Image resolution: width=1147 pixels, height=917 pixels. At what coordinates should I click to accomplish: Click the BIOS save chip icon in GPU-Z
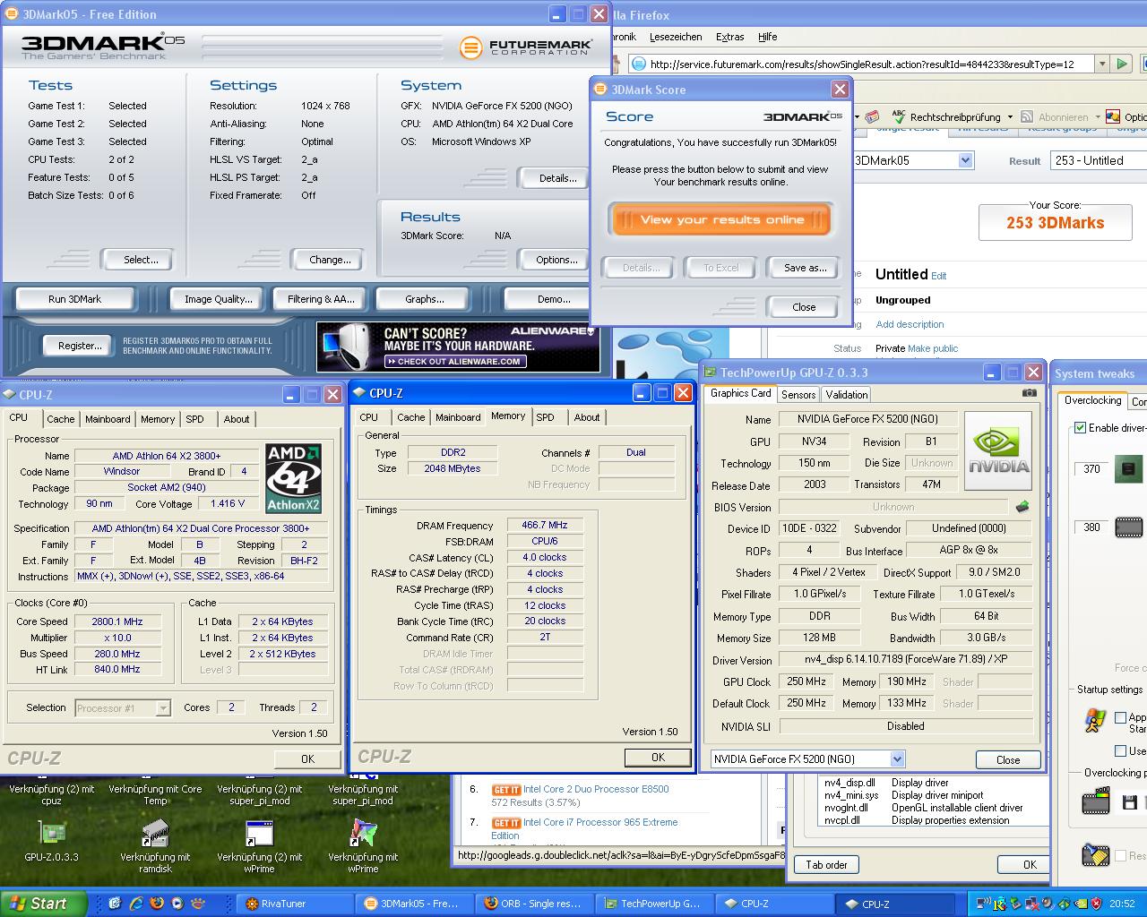coord(1022,507)
